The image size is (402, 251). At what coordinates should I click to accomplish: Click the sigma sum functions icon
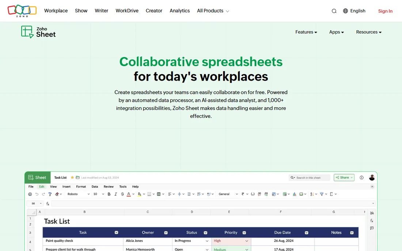click(331, 194)
